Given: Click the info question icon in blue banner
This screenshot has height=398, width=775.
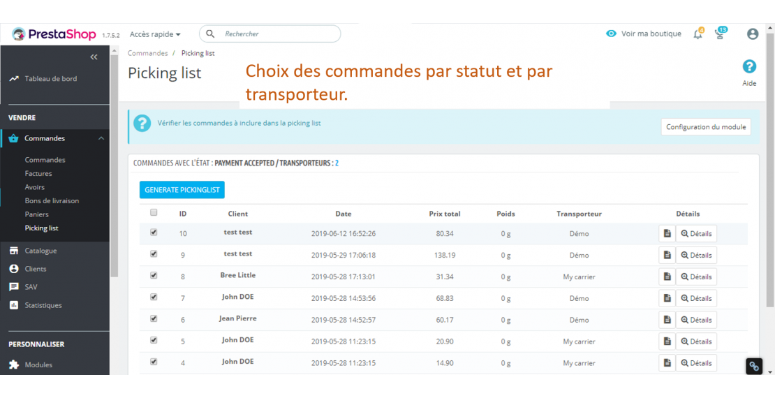Looking at the screenshot, I should [x=142, y=123].
